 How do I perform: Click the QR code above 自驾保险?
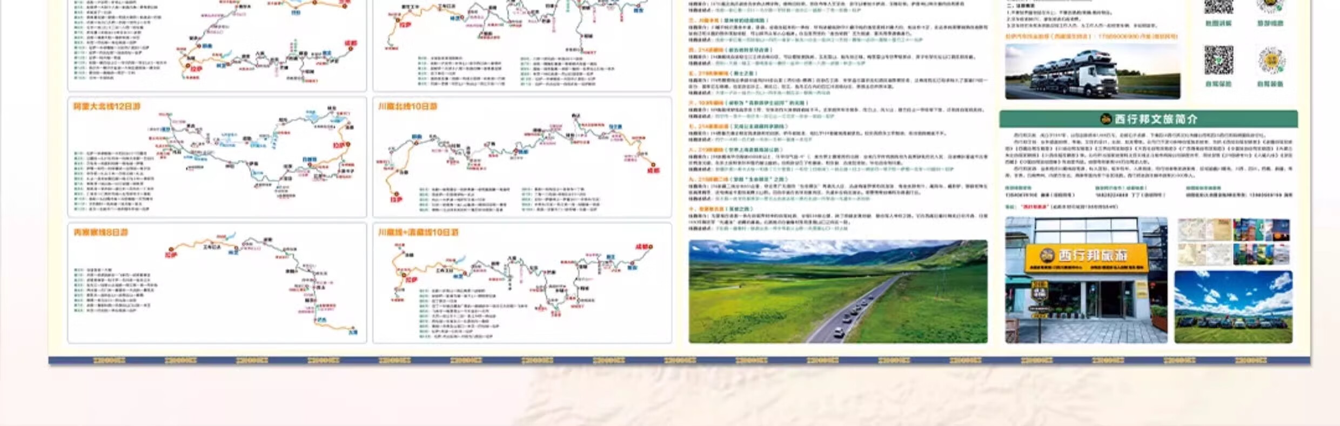1218,60
